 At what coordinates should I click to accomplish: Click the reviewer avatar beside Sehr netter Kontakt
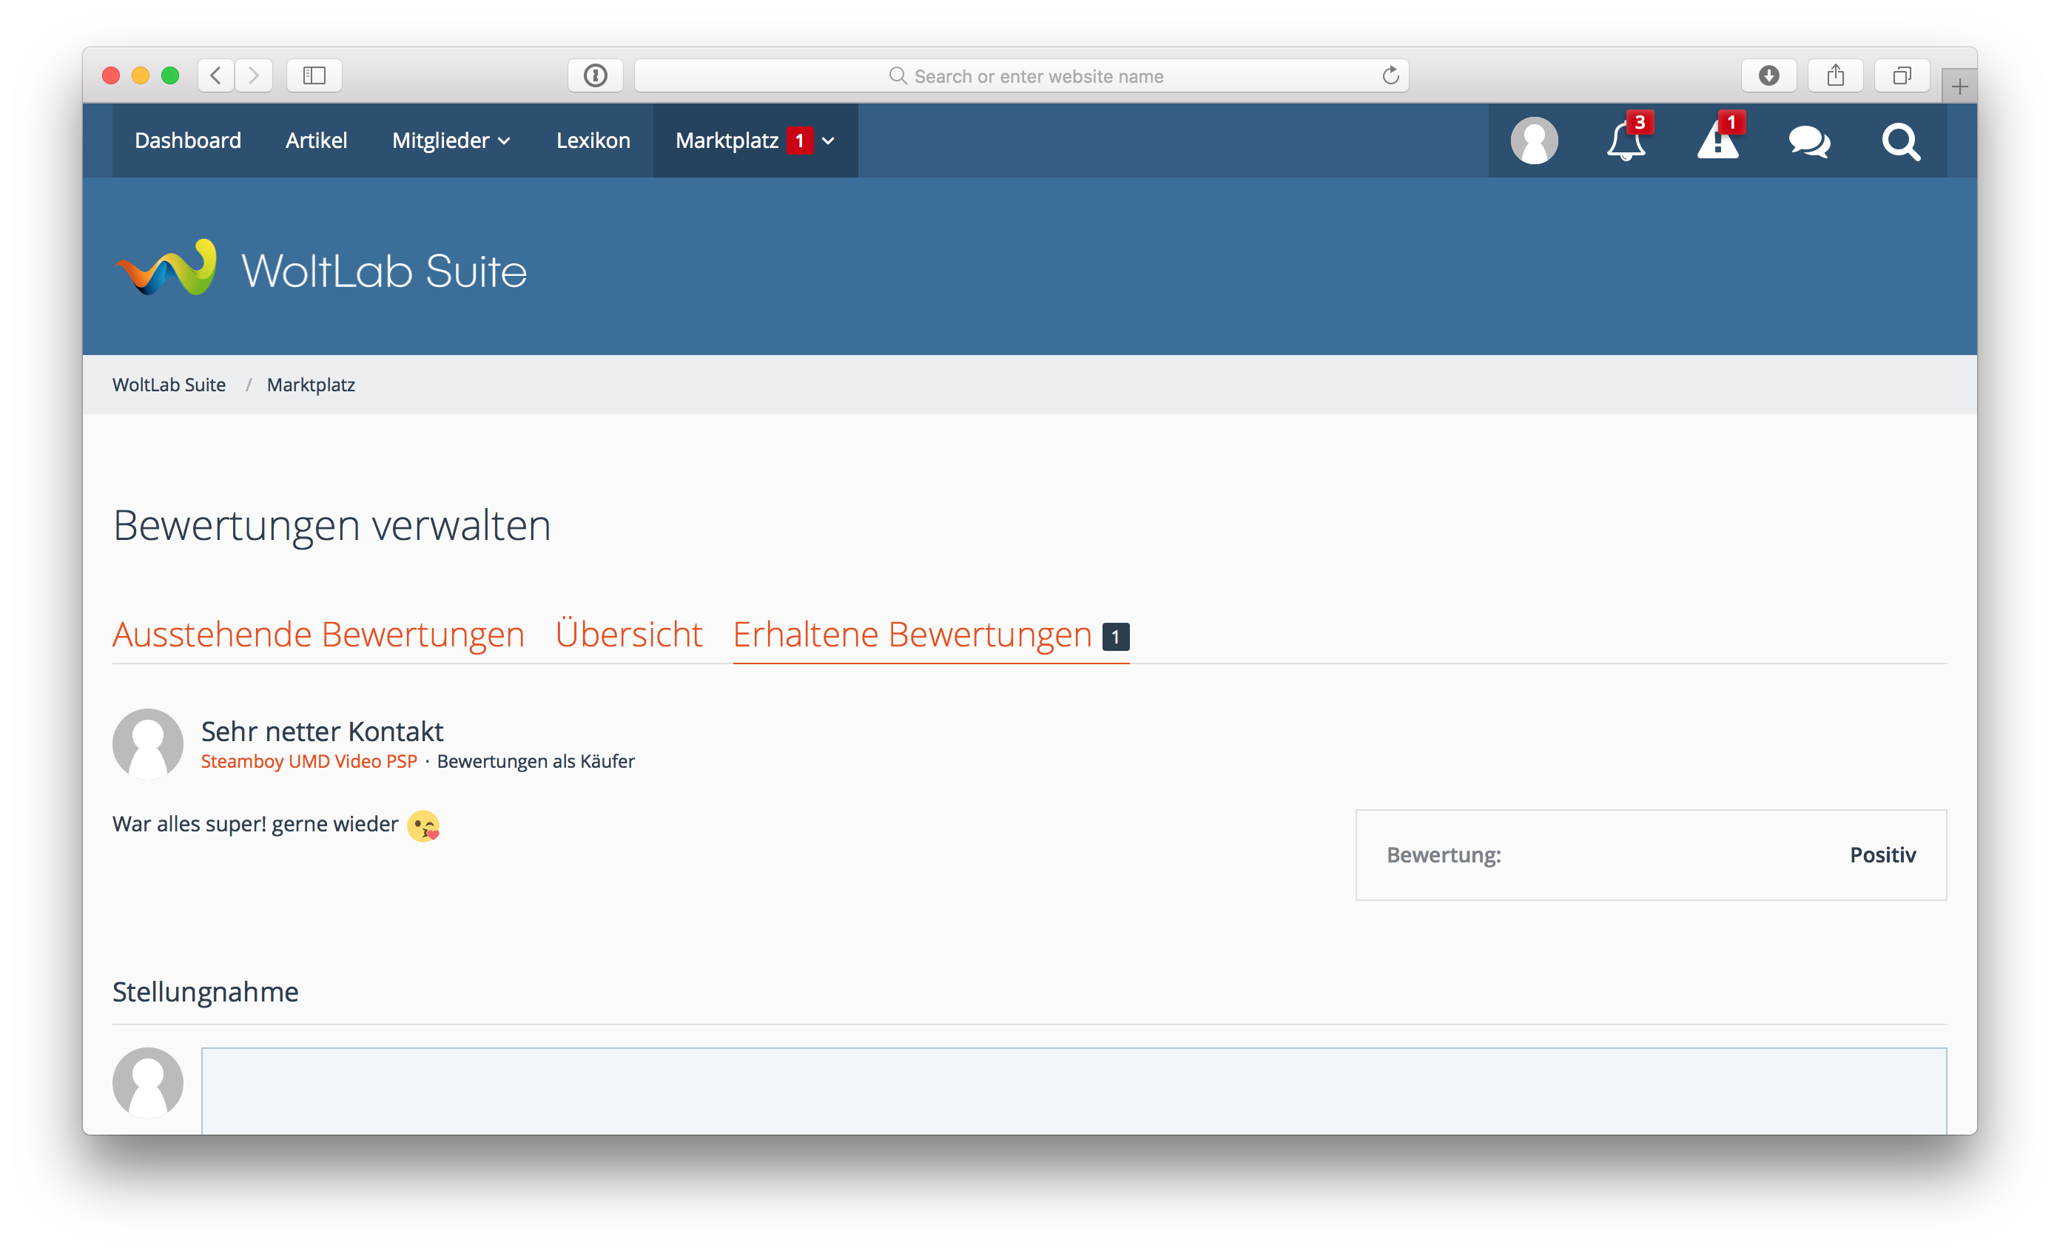[x=148, y=743]
